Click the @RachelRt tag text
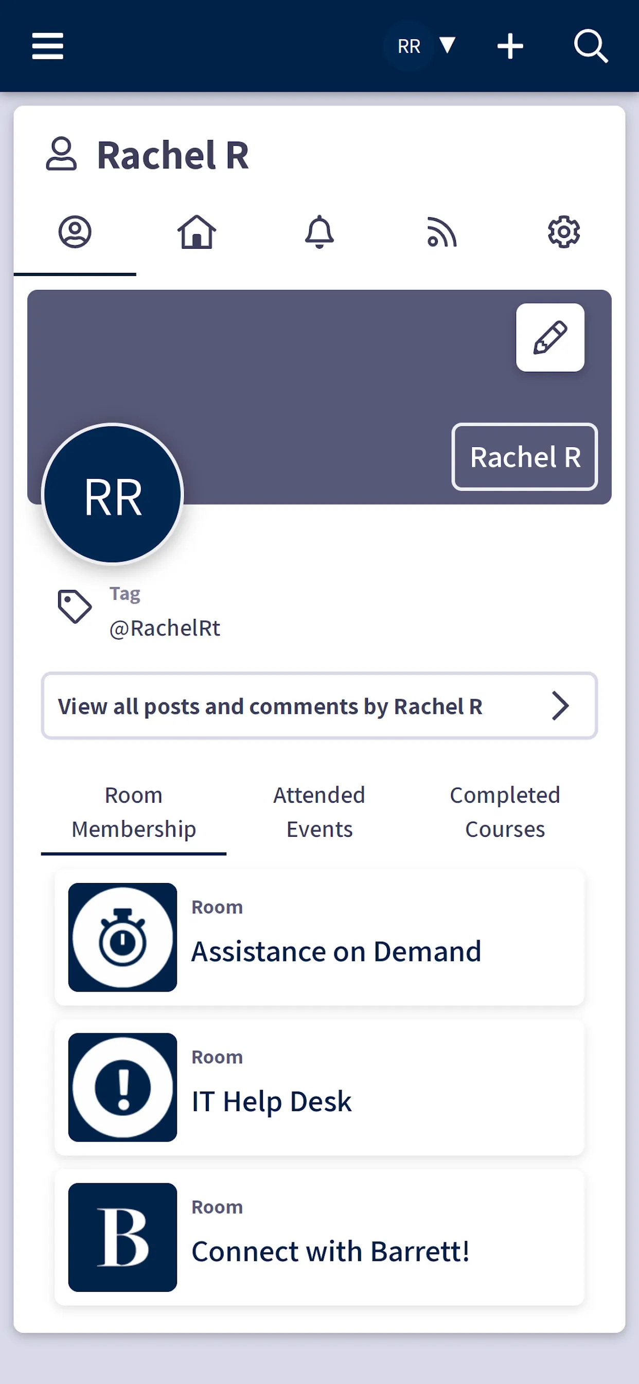The image size is (639, 1384). pyautogui.click(x=165, y=628)
